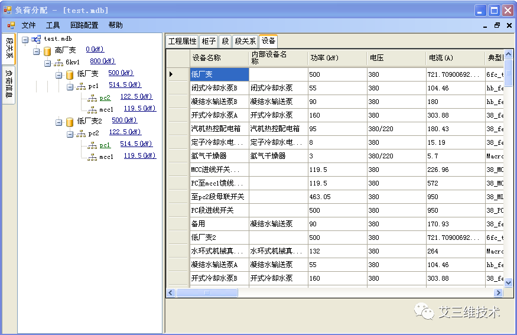Screen dimensions: 517x335
Task: Click the 380/220 voltage cell of 氢气干燥器
Action: tap(396, 156)
